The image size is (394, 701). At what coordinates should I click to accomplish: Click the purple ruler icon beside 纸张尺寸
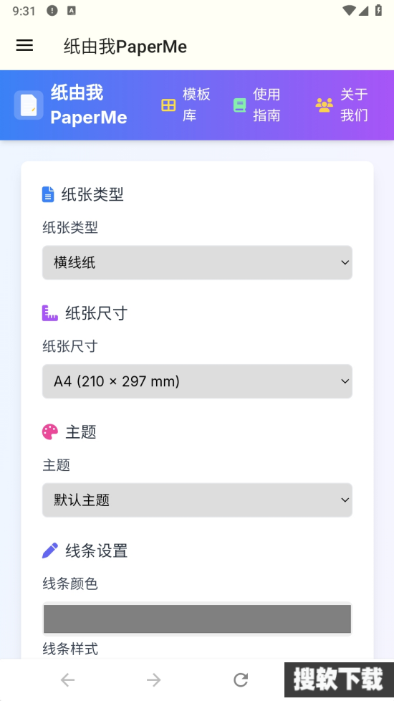(50, 313)
